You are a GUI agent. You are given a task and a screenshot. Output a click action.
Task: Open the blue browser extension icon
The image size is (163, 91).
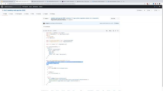(x=153, y=4)
